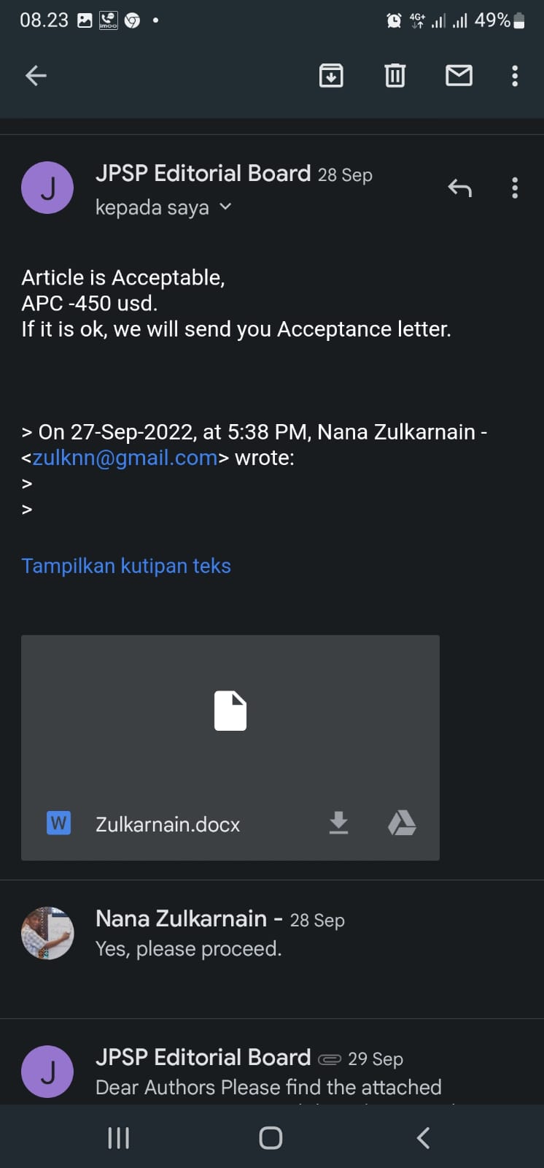
Task: Reply to JPSP Editorial Board message
Action: point(459,188)
